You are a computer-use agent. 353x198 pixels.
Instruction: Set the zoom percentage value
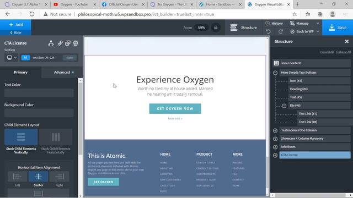[x=201, y=28]
